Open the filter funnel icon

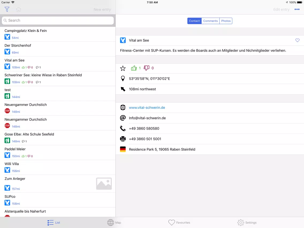(x=7, y=9)
